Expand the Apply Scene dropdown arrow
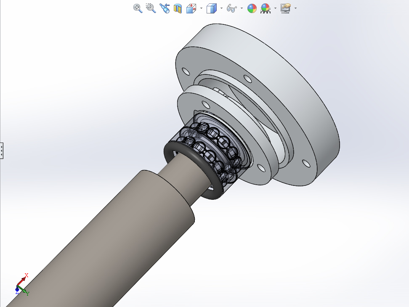 coord(276,8)
